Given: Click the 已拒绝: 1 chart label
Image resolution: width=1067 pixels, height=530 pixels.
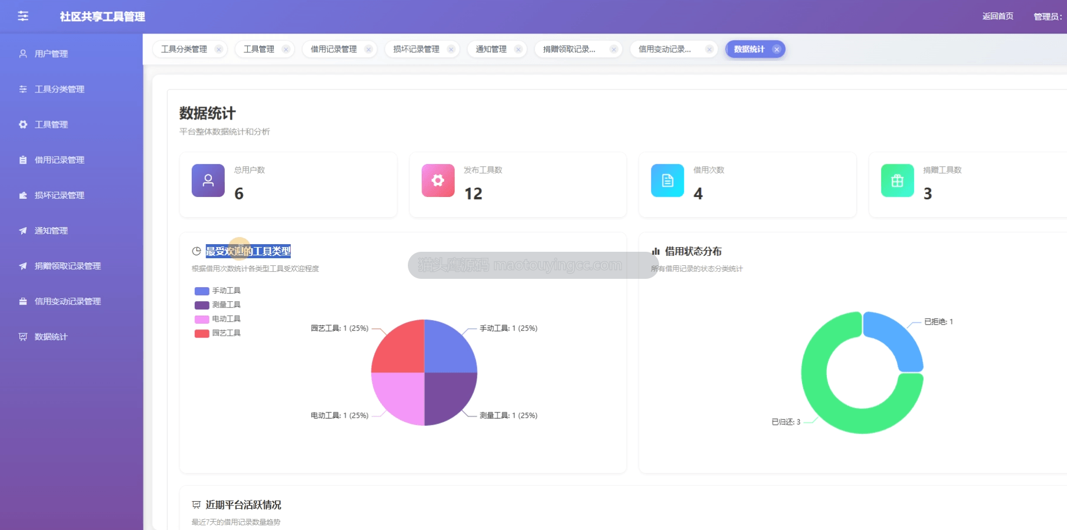Looking at the screenshot, I should tap(939, 322).
